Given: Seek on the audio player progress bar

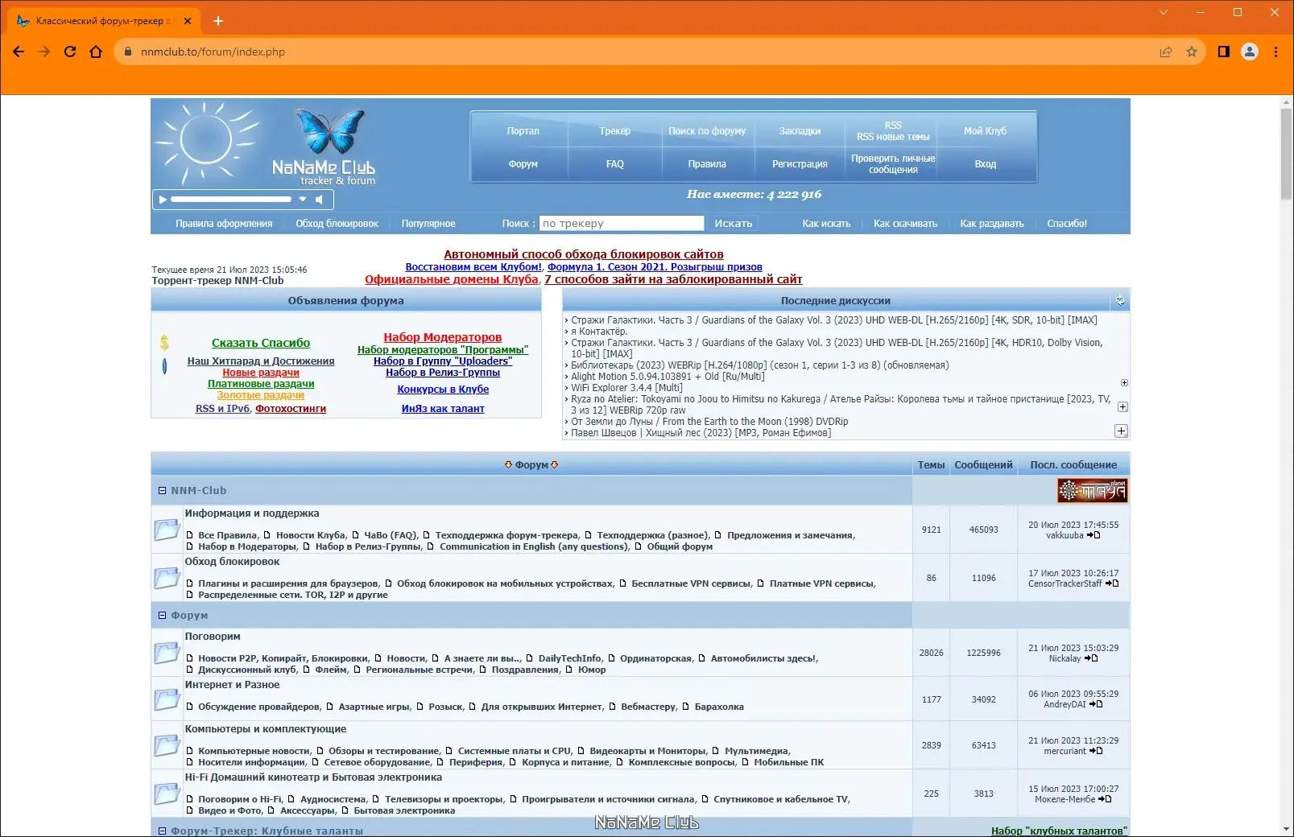Looking at the screenshot, I should (231, 200).
